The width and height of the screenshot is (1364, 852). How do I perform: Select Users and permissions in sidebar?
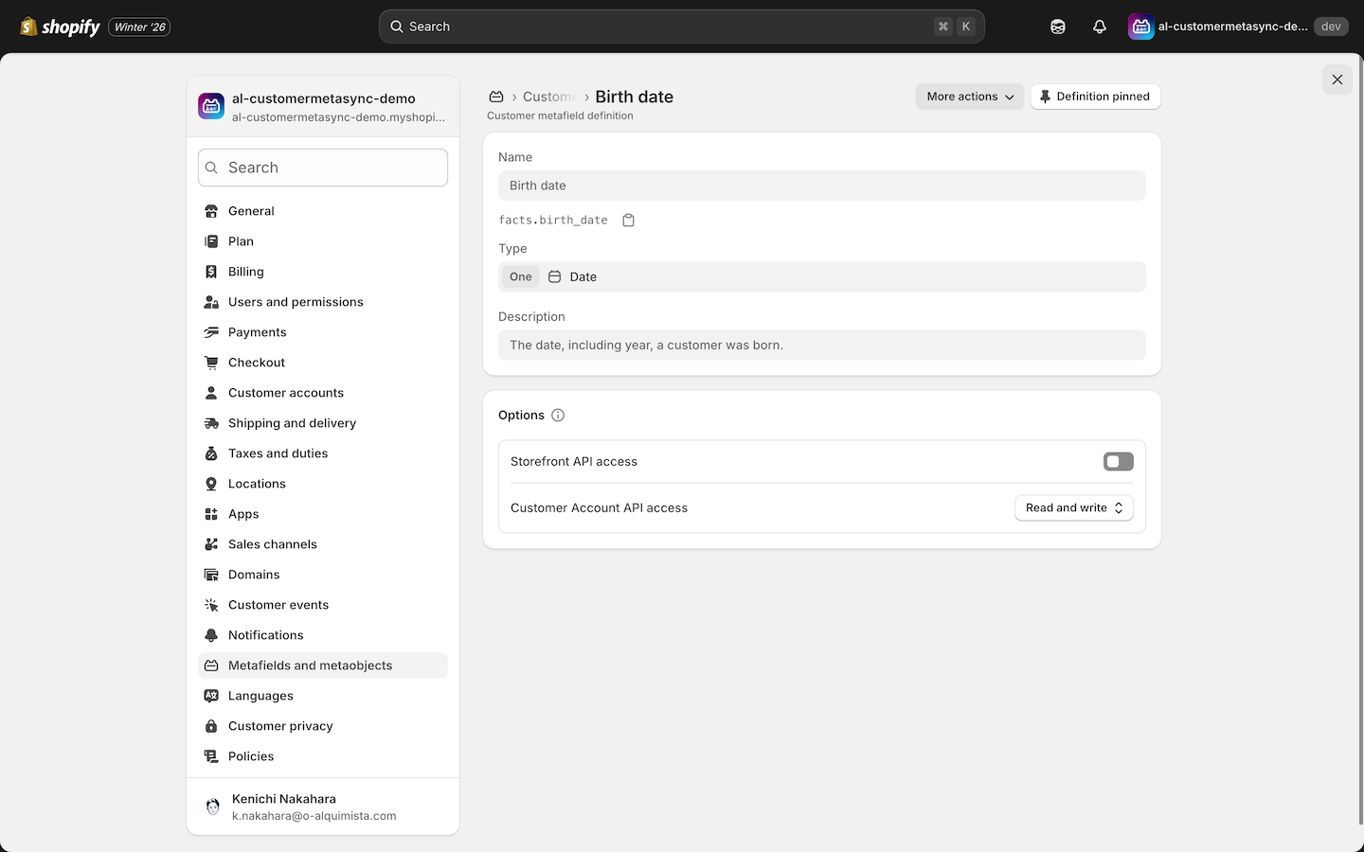296,302
